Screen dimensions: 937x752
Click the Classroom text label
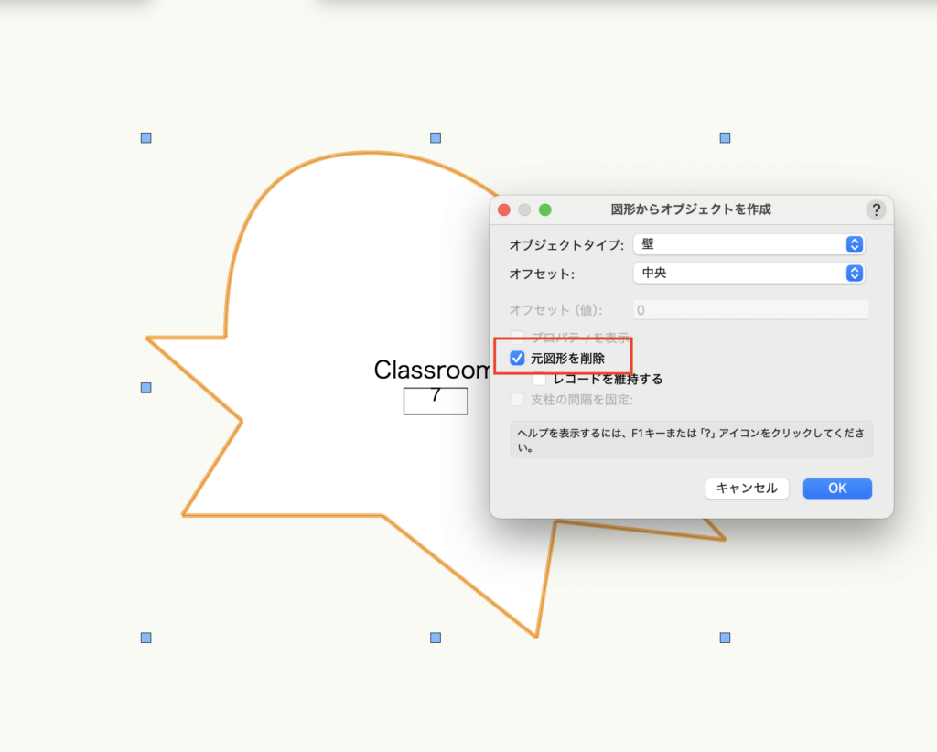432,370
